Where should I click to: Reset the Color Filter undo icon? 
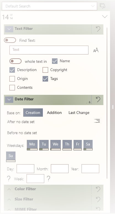[x=98, y=189]
